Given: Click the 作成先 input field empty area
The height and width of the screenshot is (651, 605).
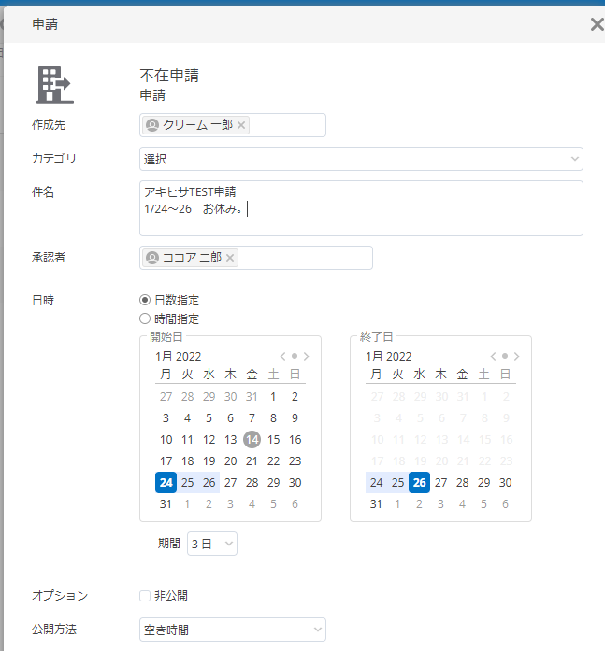Looking at the screenshot, I should click(x=287, y=125).
